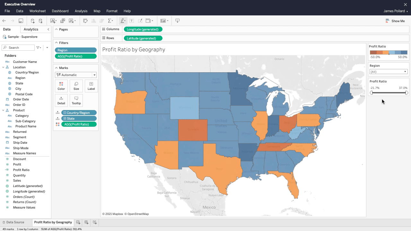Collapse the Location folder in Data pane
The height and width of the screenshot is (231, 411).
3,67
